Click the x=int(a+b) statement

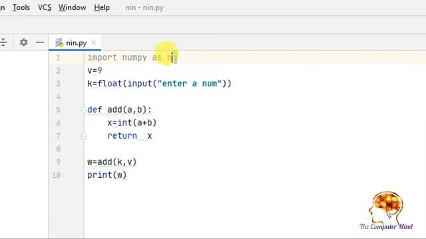(132, 123)
